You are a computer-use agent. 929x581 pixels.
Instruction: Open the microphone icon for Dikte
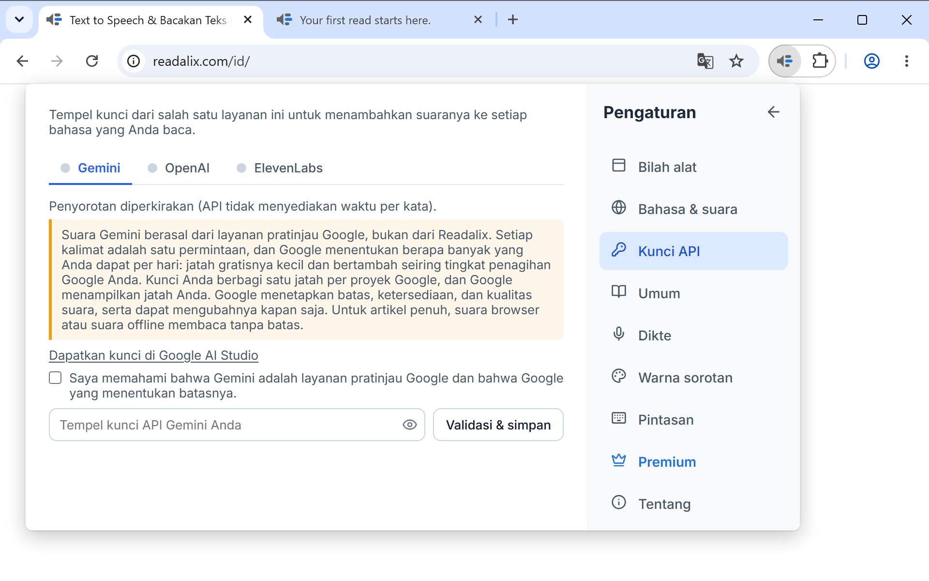[x=618, y=334]
